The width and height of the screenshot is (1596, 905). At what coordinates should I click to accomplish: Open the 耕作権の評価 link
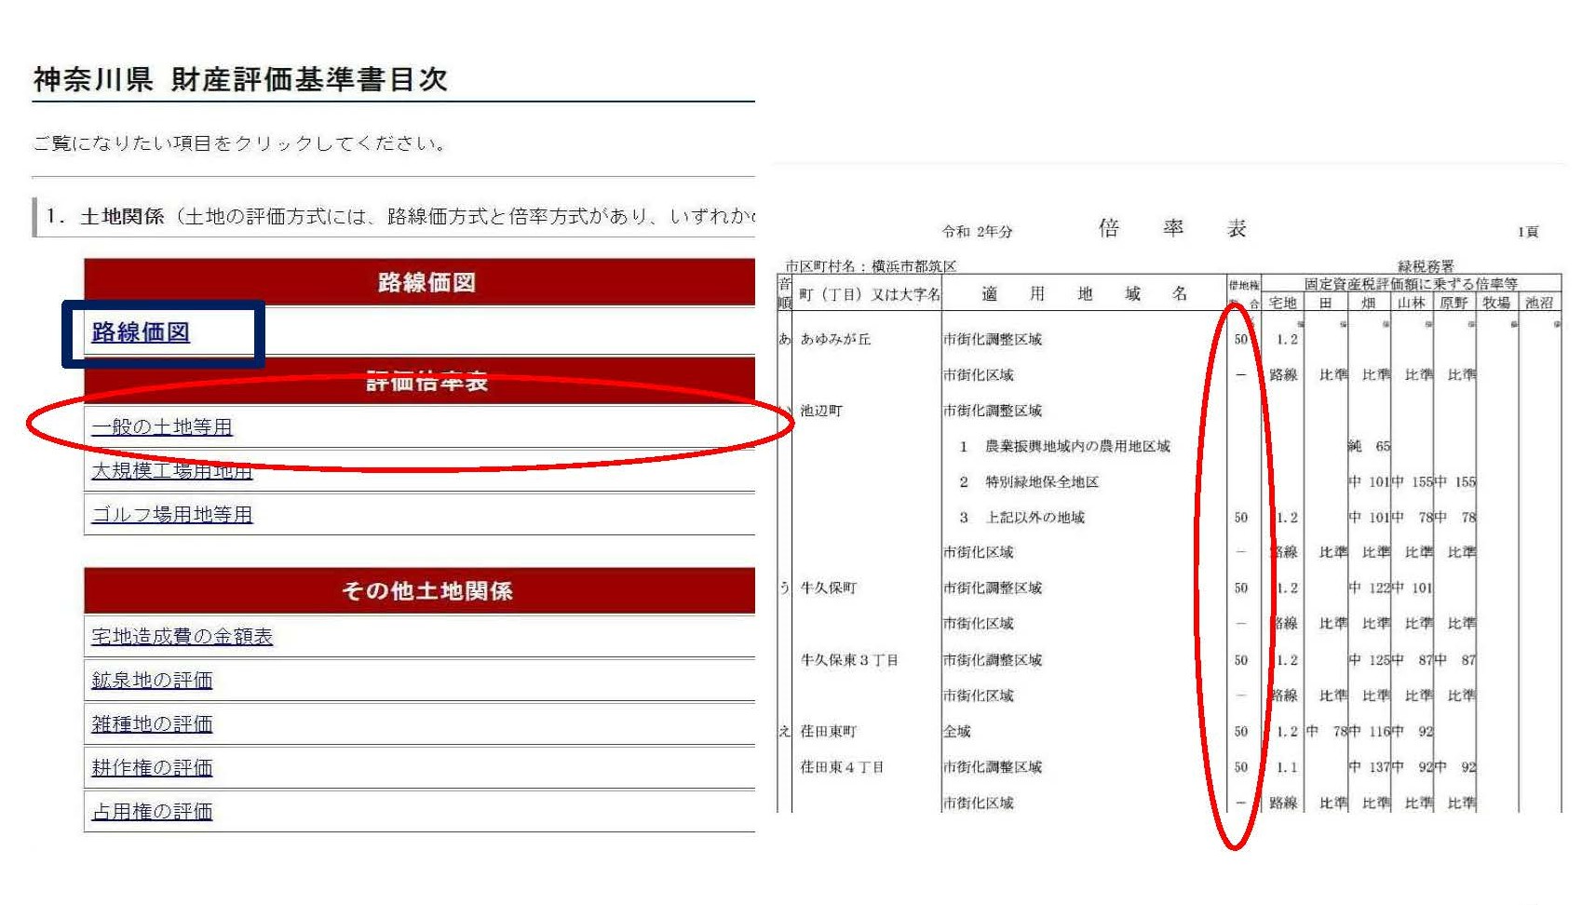pos(152,768)
